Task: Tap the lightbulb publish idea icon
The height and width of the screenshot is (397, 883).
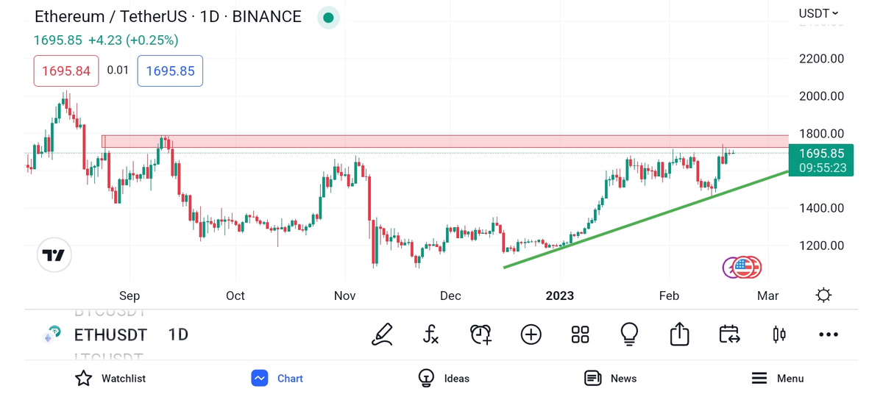Action: 629,335
